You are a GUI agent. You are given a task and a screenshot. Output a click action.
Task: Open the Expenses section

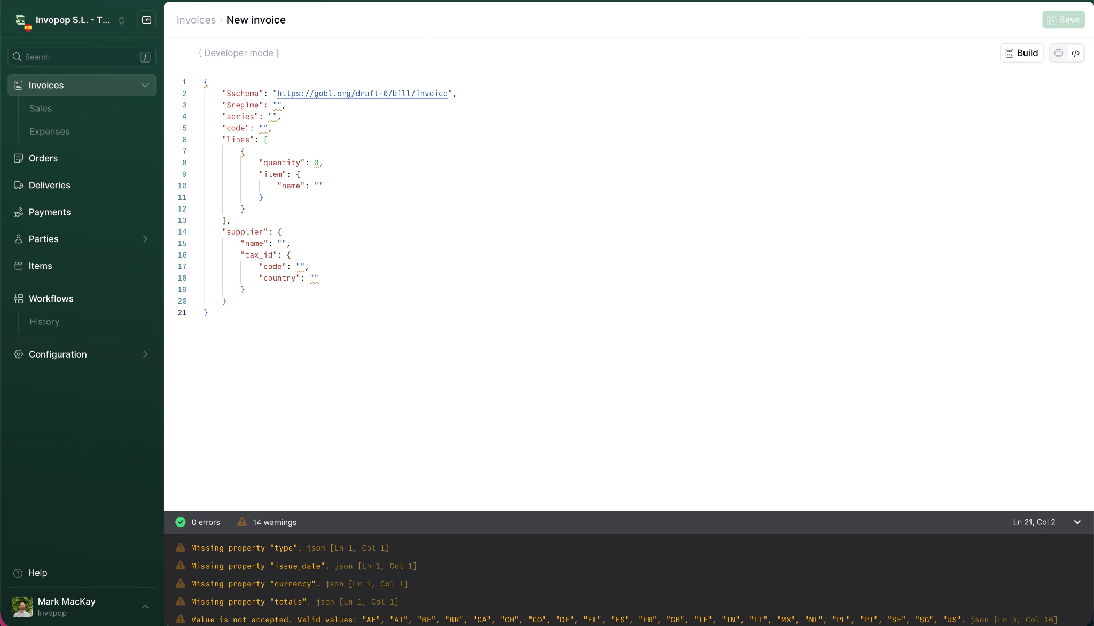(x=49, y=131)
